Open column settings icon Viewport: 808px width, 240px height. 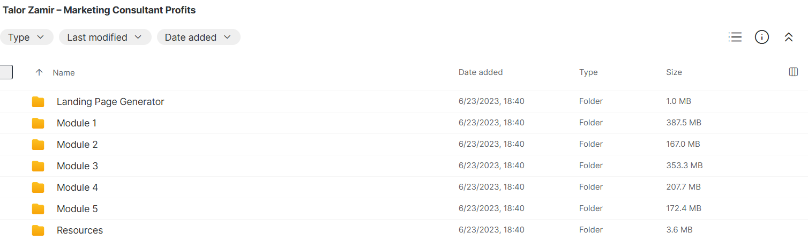(x=794, y=72)
